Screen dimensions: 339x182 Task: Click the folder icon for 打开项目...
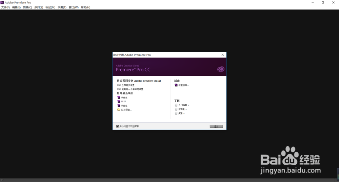(119, 110)
